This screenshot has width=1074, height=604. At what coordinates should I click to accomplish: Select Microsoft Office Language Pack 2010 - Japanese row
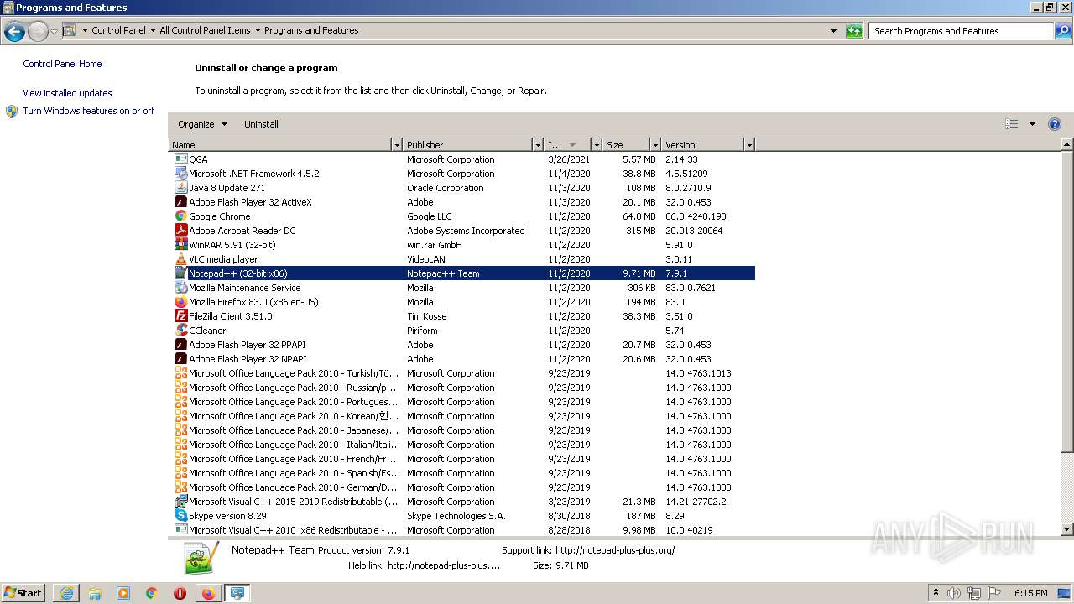(x=463, y=430)
